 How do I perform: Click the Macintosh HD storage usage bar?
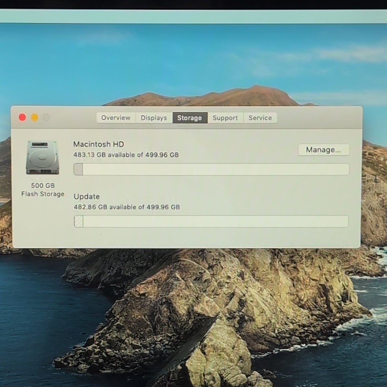tap(211, 169)
